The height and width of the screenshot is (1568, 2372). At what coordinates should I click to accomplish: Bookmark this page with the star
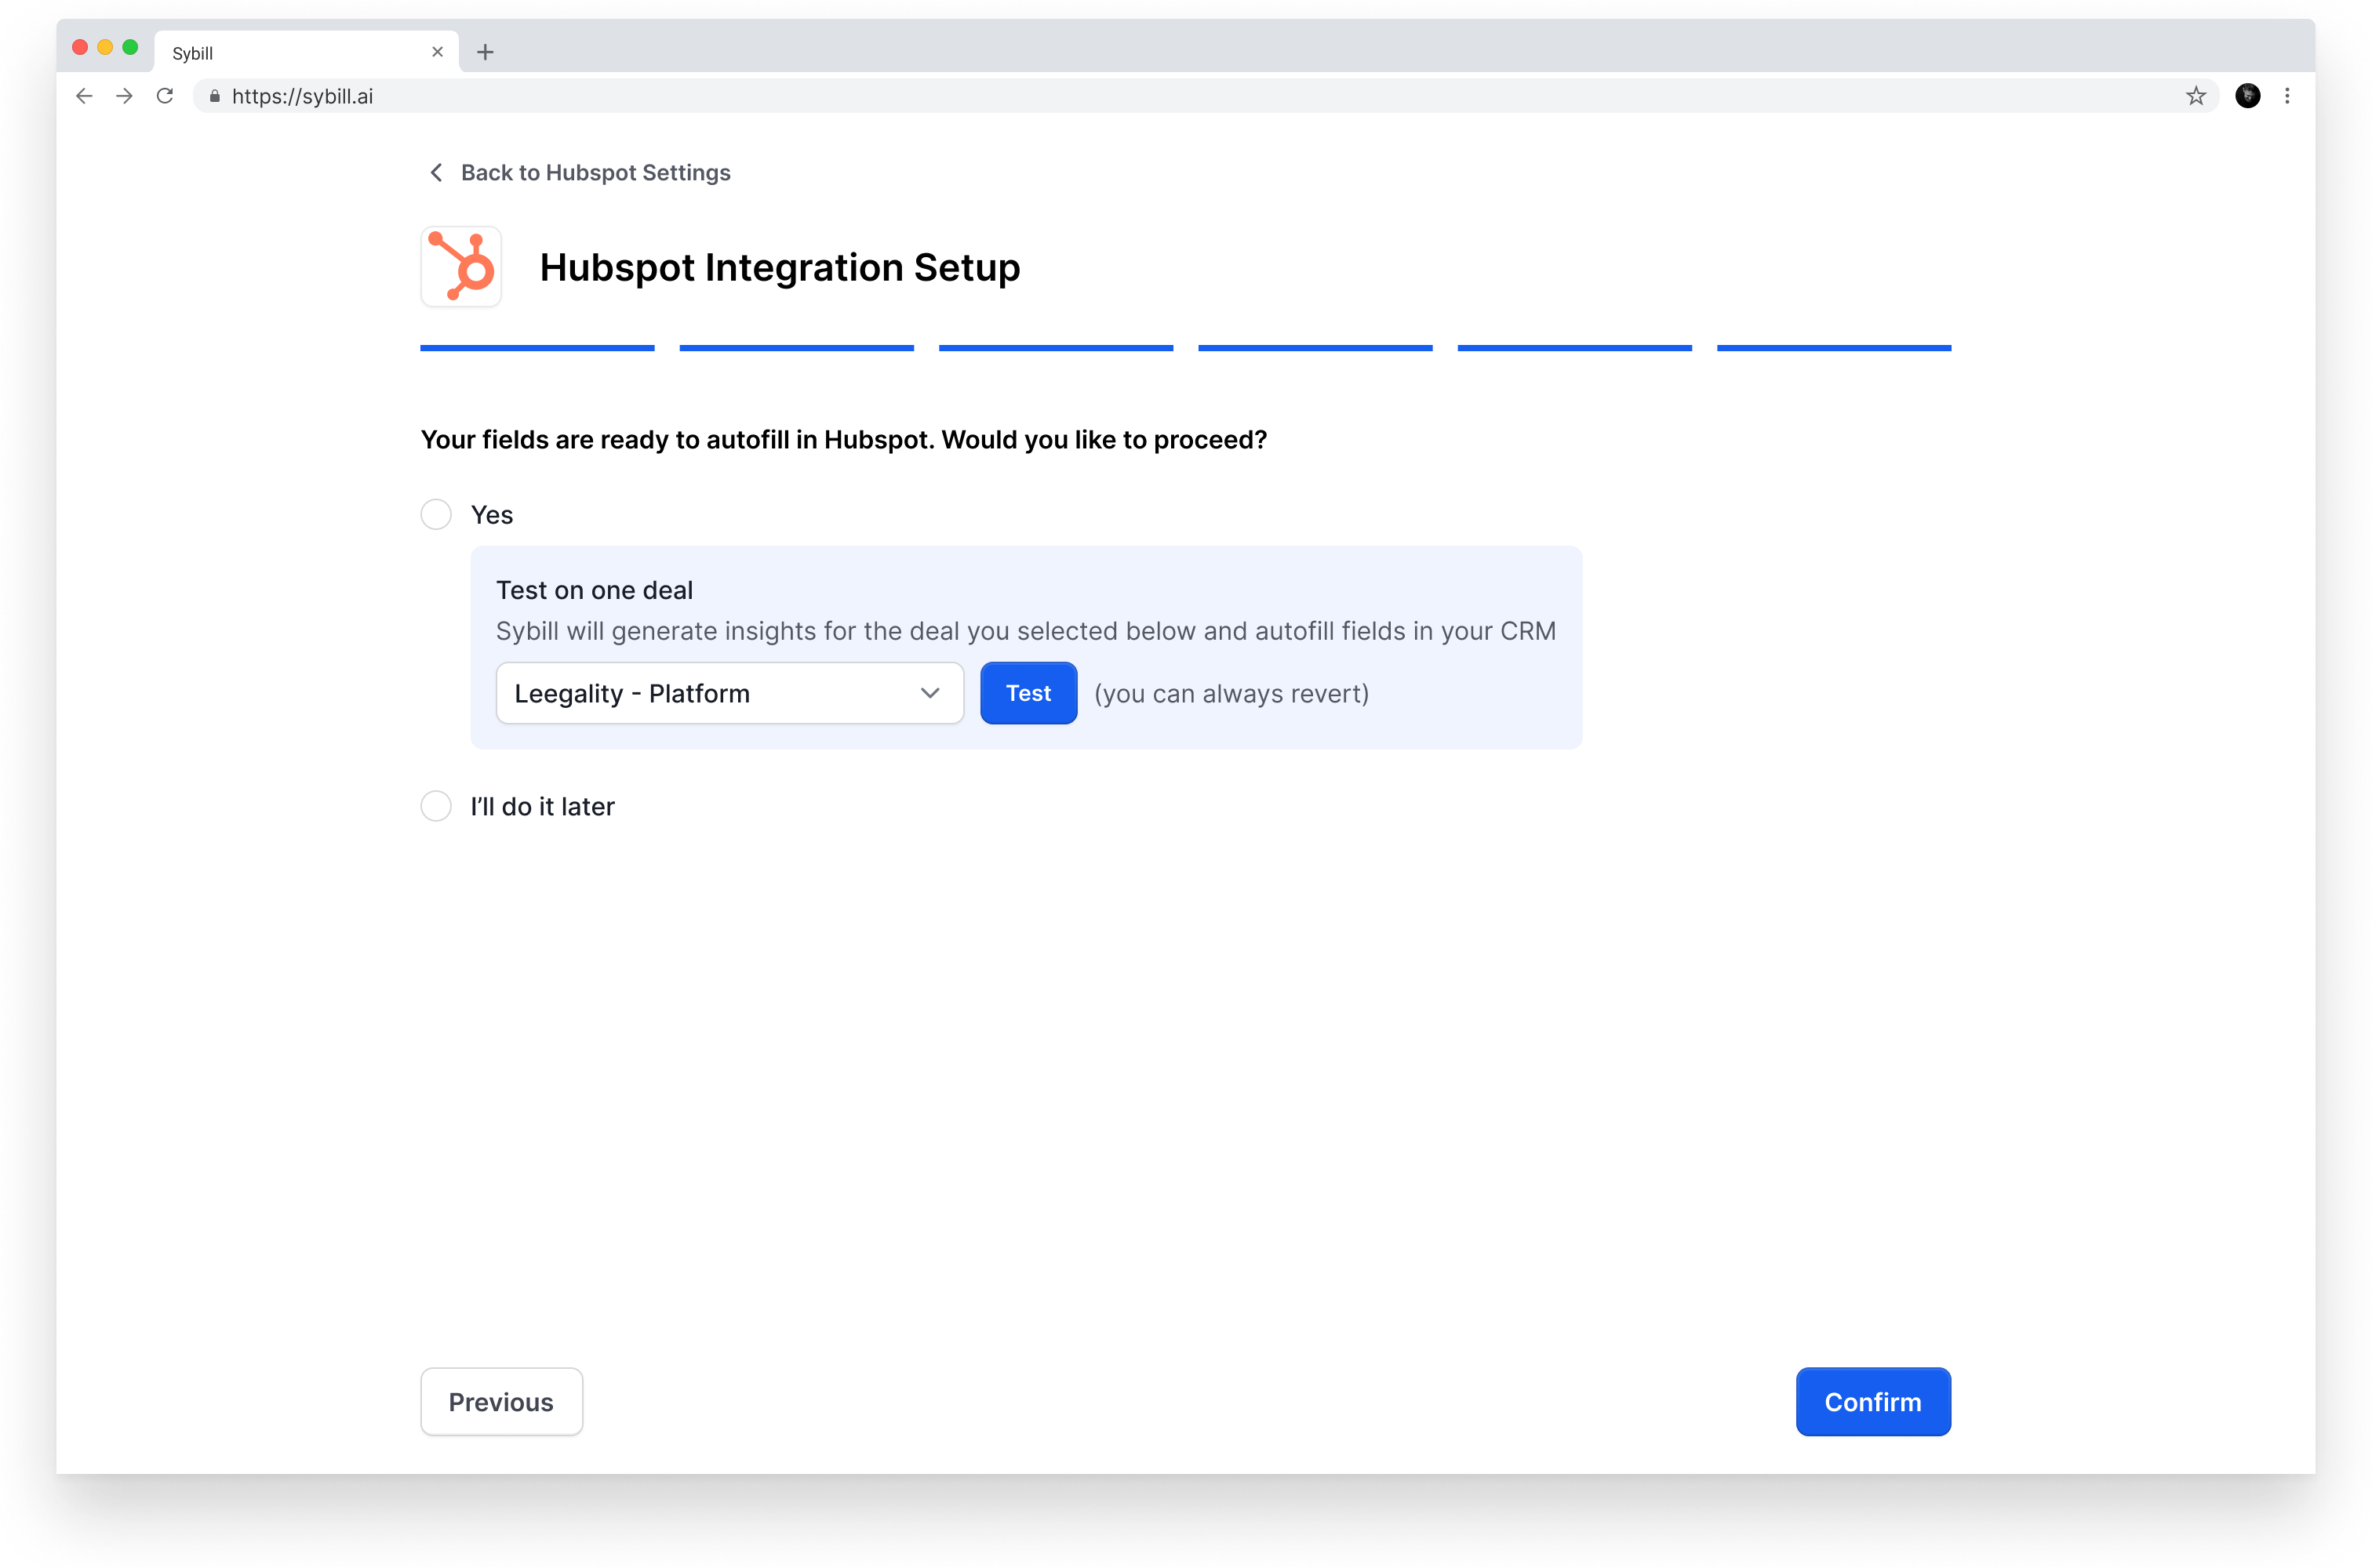pyautogui.click(x=2196, y=96)
